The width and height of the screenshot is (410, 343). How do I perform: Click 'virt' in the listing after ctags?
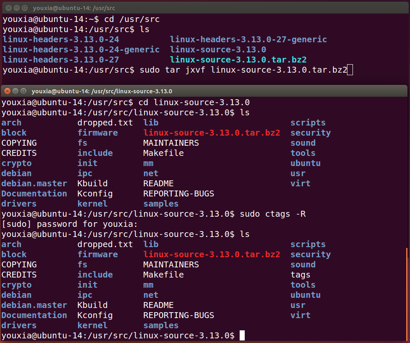pyautogui.click(x=301, y=315)
